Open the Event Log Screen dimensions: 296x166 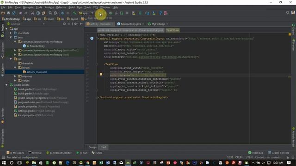point(256,153)
